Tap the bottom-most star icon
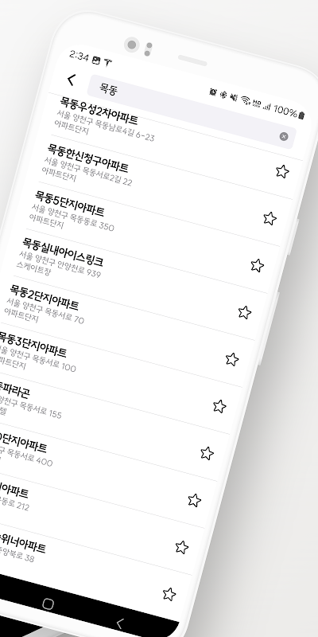 pyautogui.click(x=169, y=594)
